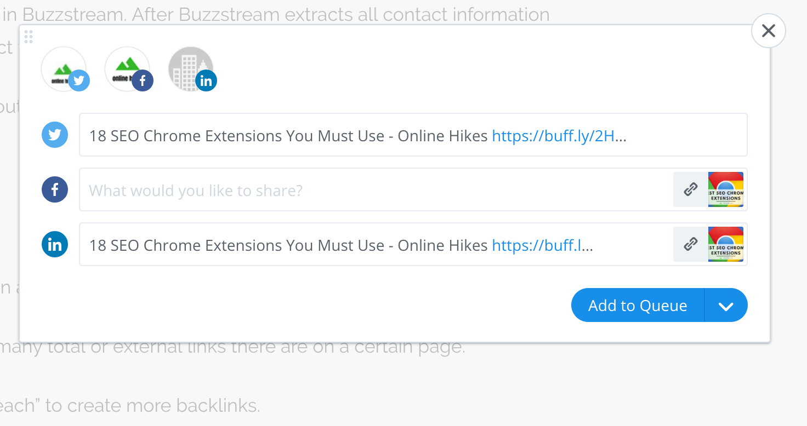Click the link attachment icon in Facebook row

pos(691,189)
